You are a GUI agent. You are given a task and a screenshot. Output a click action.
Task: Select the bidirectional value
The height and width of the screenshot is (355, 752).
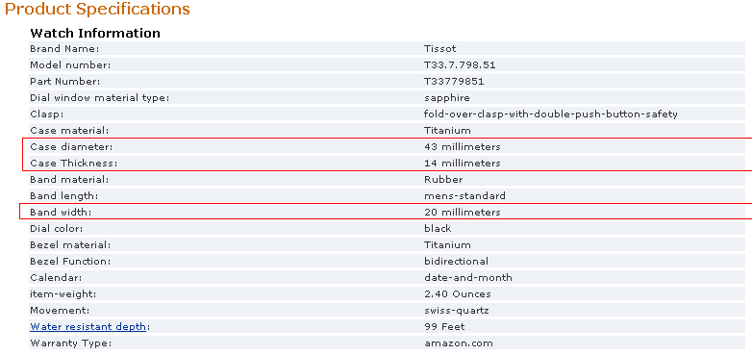[x=456, y=261]
